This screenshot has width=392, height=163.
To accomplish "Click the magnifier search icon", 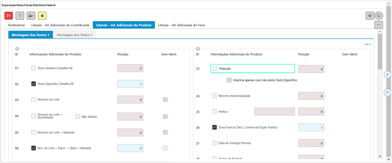I will click(x=379, y=16).
